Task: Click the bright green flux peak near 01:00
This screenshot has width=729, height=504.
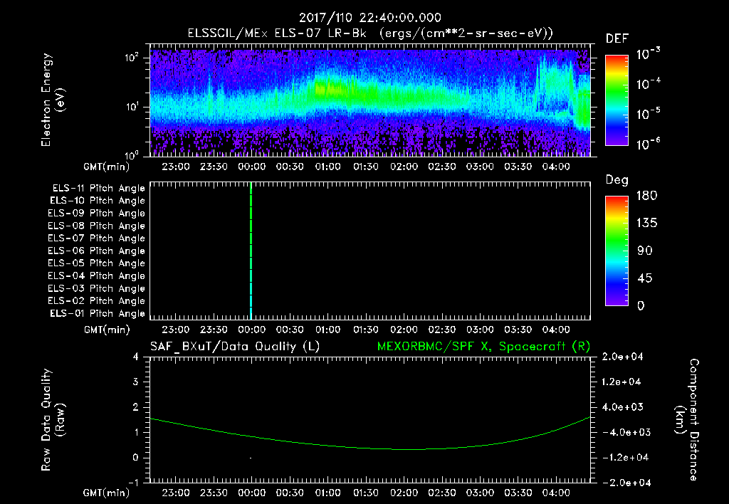Action: click(x=327, y=88)
